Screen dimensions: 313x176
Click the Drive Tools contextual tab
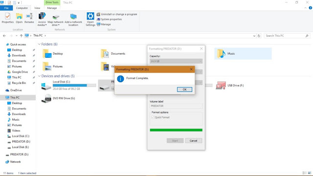click(52, 2)
